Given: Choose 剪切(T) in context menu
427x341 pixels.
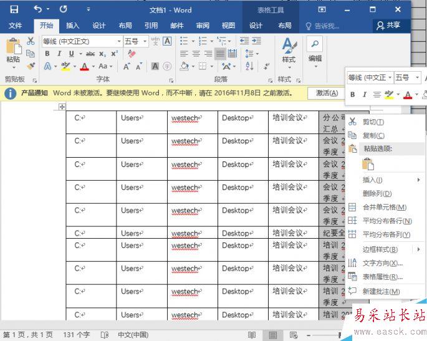Looking at the screenshot, I should pos(386,122).
